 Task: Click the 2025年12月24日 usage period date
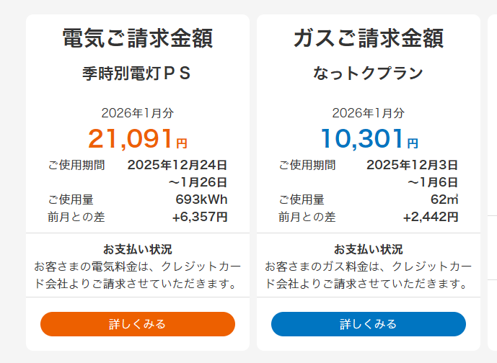point(177,165)
